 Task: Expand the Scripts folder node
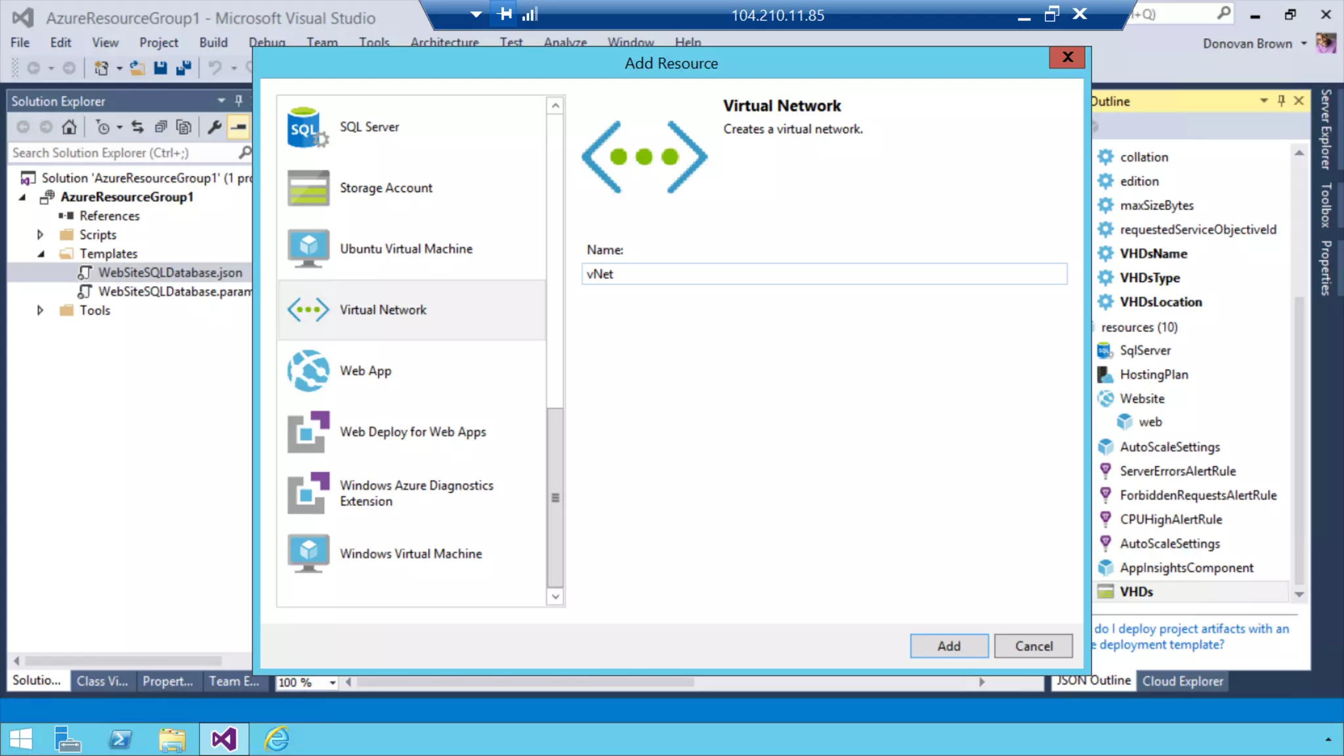40,235
